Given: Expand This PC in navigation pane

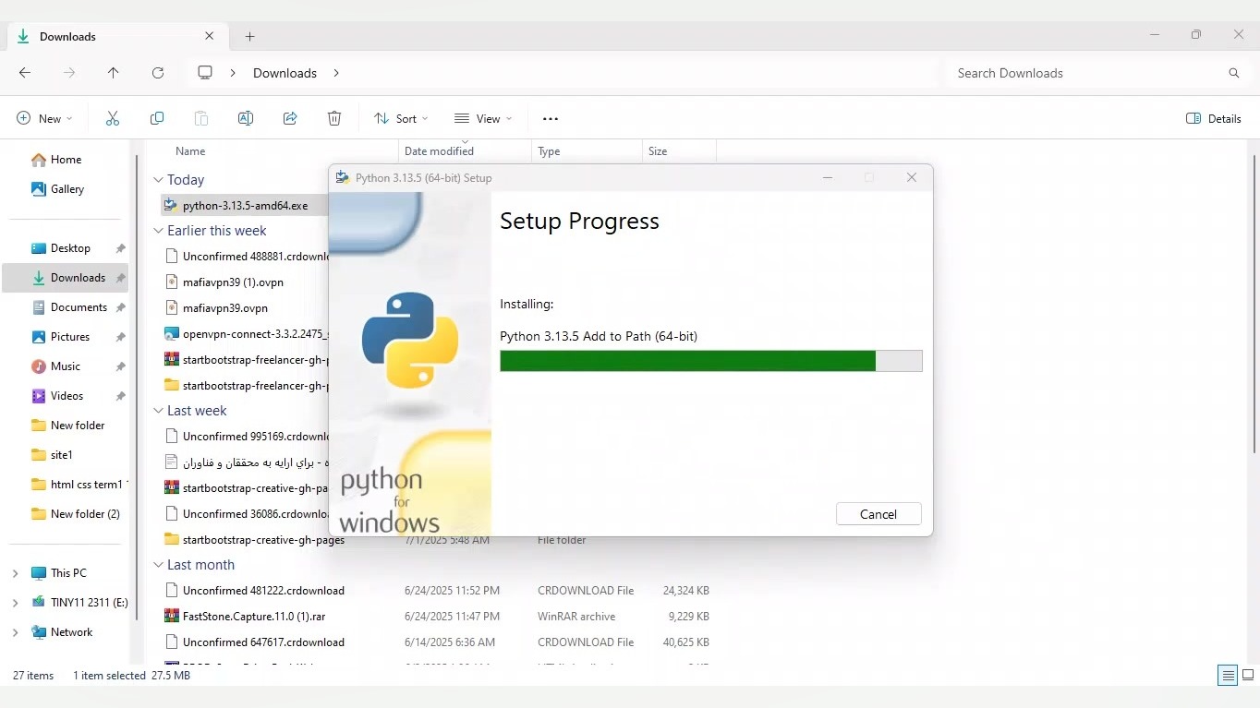Looking at the screenshot, I should [x=15, y=573].
